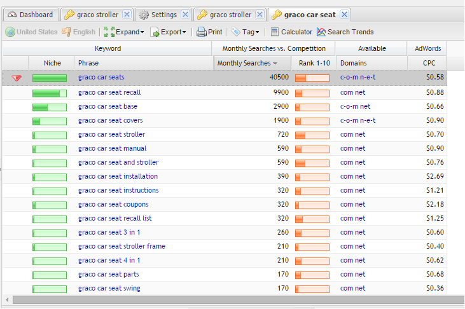Open Search Trends
The height and width of the screenshot is (309, 465).
click(x=345, y=32)
